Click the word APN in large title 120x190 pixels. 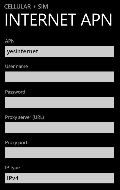(96, 20)
